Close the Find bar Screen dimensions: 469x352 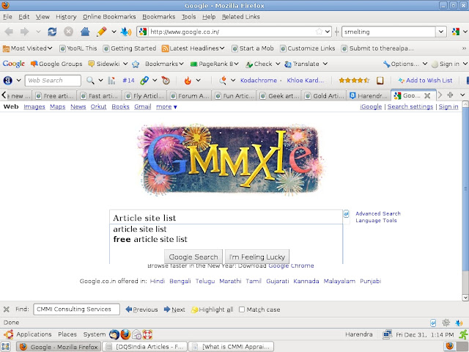click(x=7, y=309)
